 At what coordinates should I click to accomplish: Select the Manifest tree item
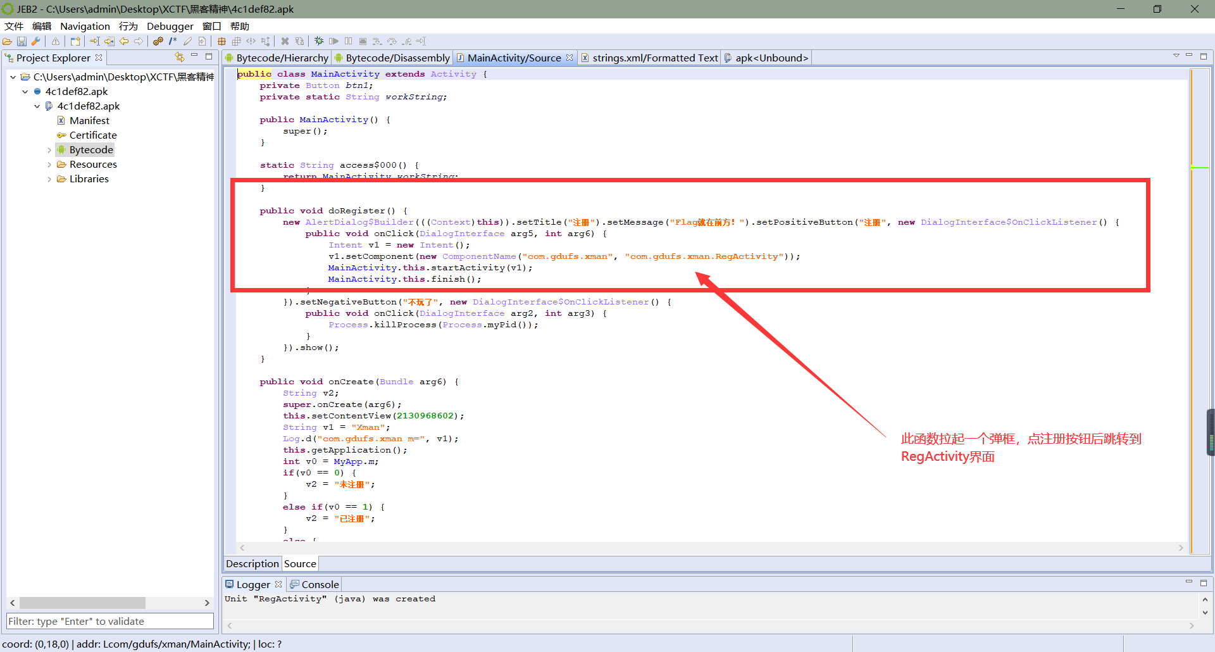click(89, 120)
